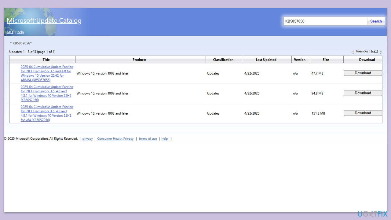Sort by Classification column header

pos(223,60)
